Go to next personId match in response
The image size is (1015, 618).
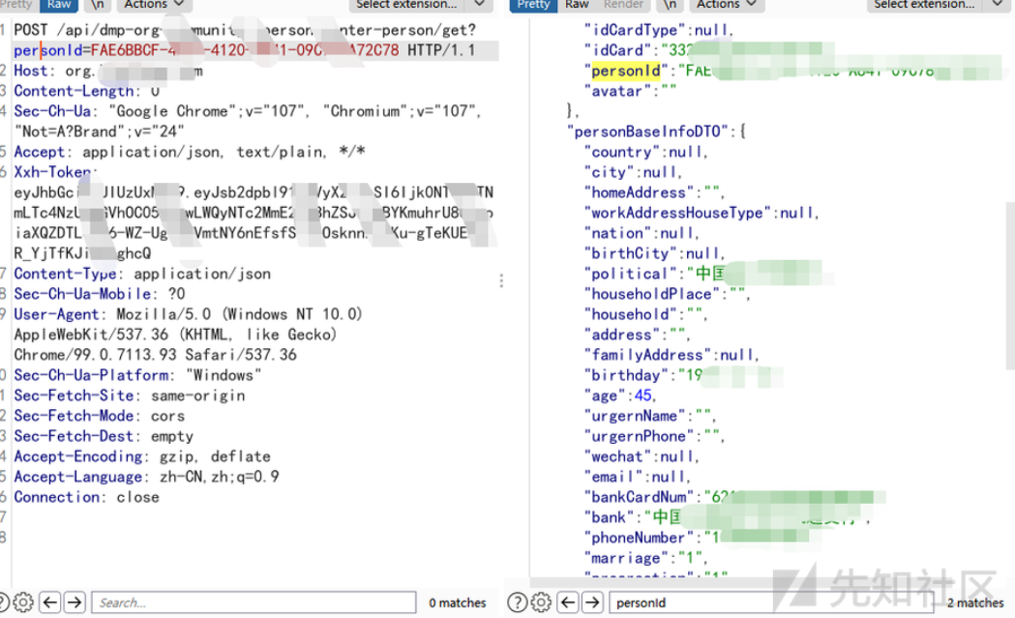pos(593,603)
